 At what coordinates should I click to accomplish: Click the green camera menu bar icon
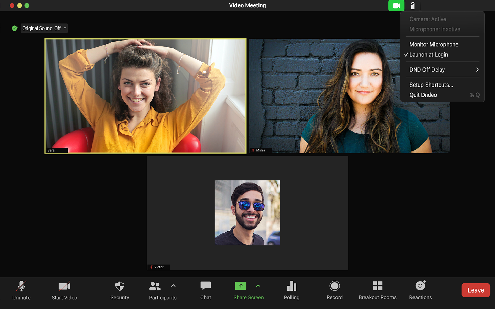pyautogui.click(x=396, y=5)
